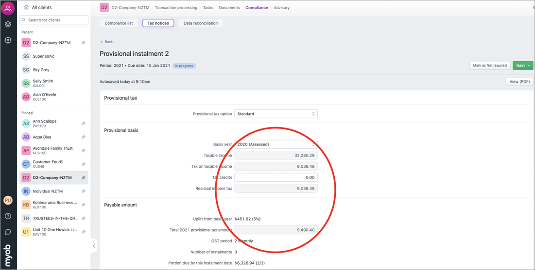Screen dimensions: 535x270
Task: Open the Compliance menu
Action: coord(257,7)
